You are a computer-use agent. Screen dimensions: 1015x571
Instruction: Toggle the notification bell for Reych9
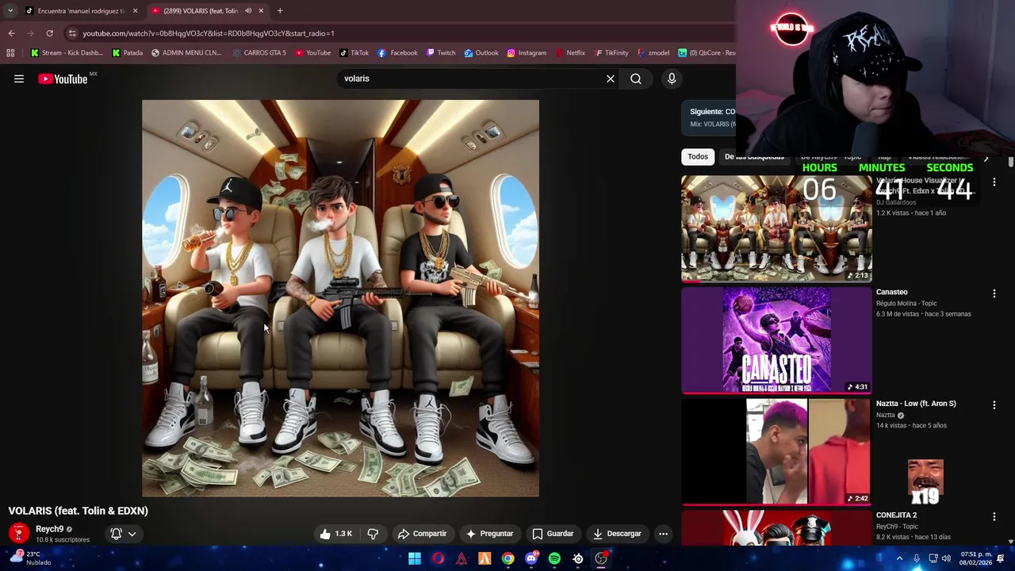(116, 534)
